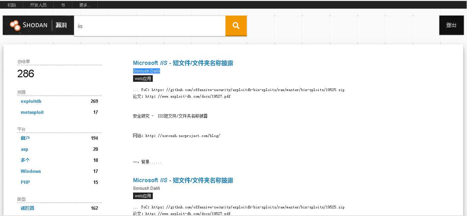Screen dimensions: 467x216
Task: Click first result's 论文 exploit-db pdf line
Action: pyautogui.click(x=182, y=97)
